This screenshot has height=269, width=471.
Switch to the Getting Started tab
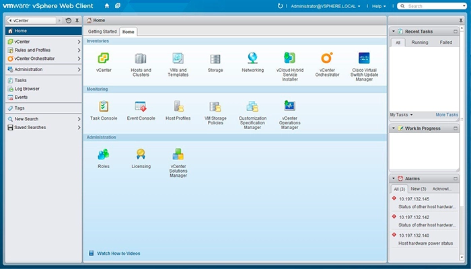pos(102,32)
